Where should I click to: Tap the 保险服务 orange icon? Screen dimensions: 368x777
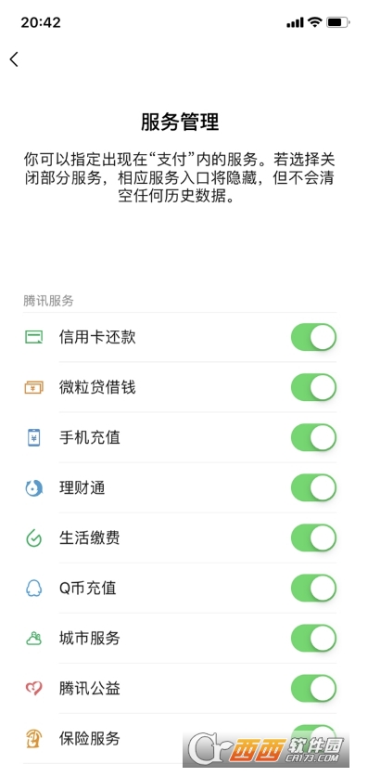click(33, 738)
